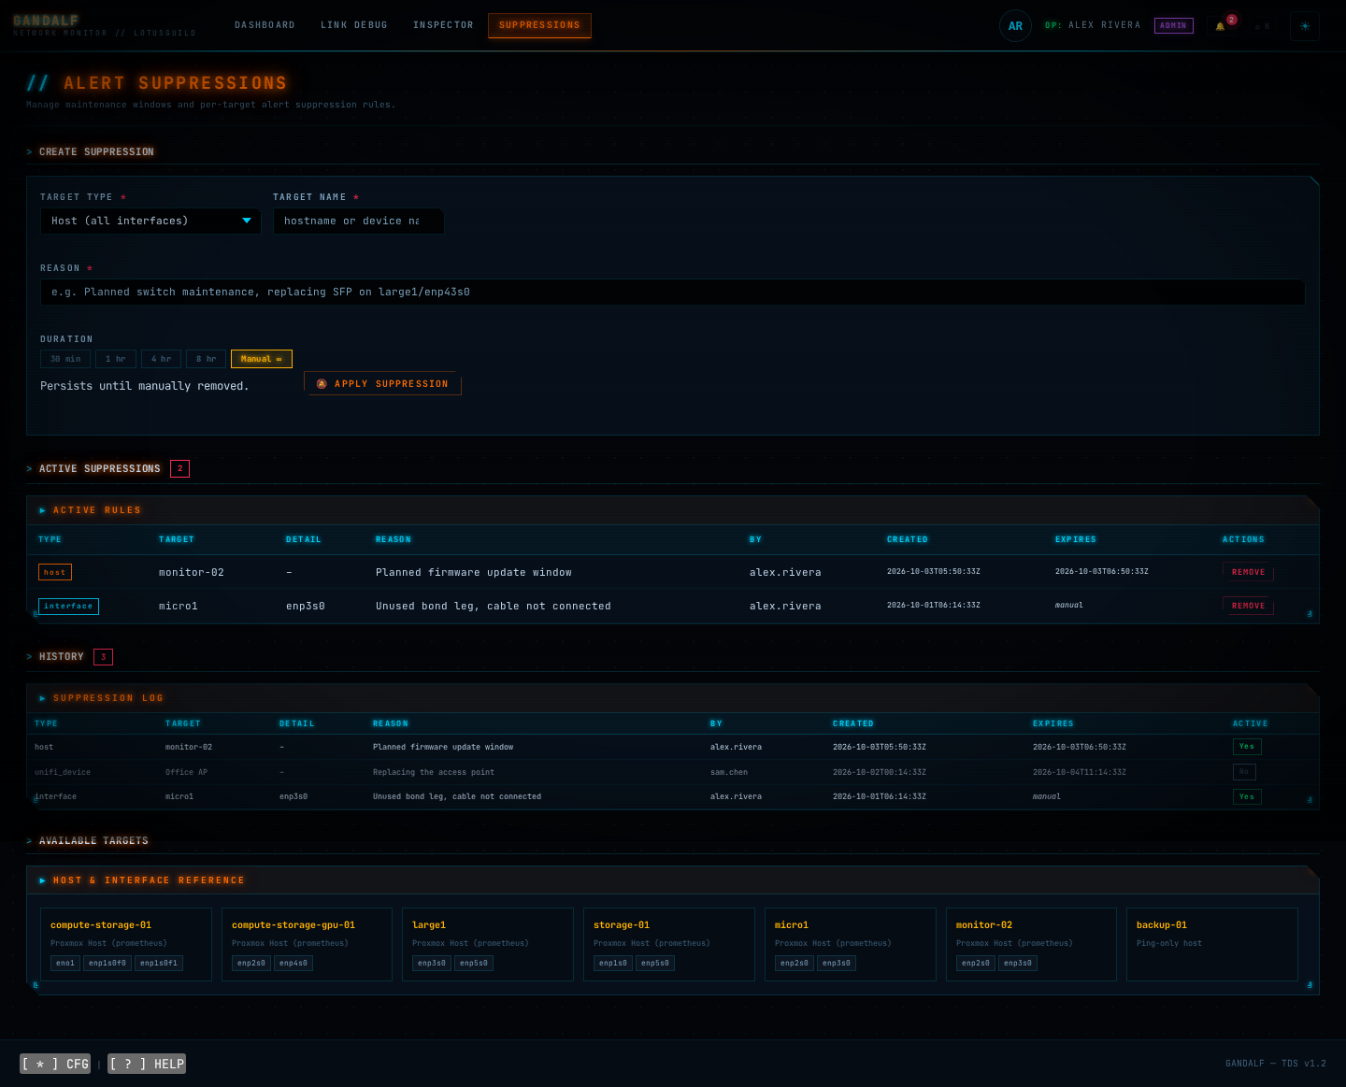Pick eno1 interface under compute-storage-01
Screen dimensions: 1346x1087
pyautogui.click(x=65, y=963)
